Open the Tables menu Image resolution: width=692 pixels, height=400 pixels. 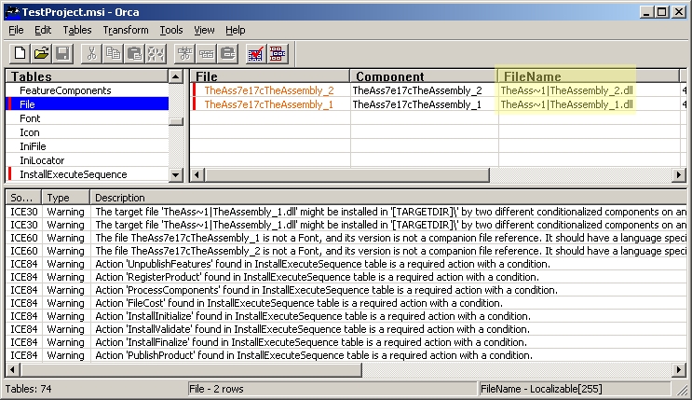77,30
